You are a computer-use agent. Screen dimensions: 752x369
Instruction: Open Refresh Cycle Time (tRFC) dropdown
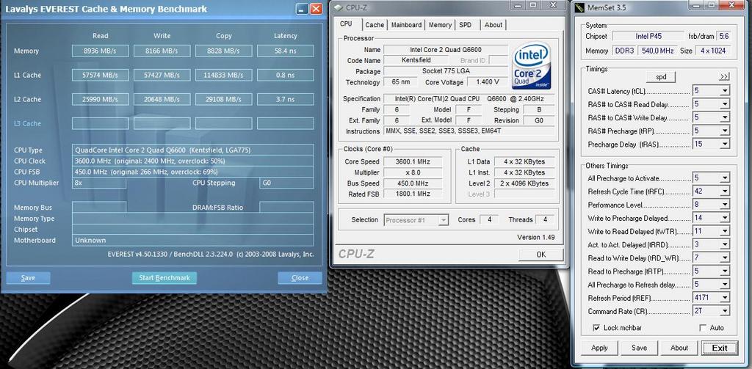(x=724, y=191)
